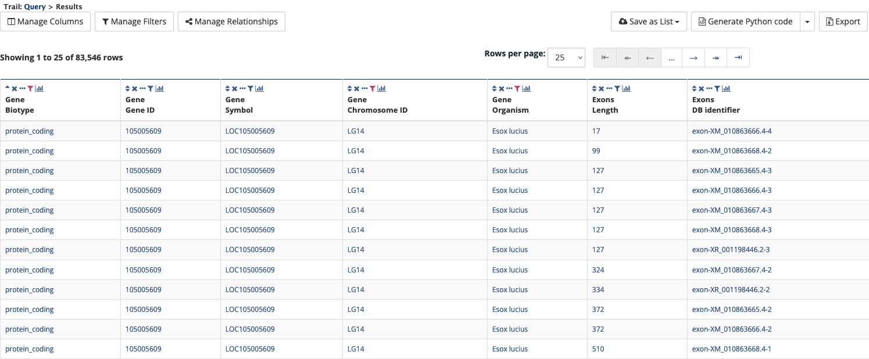Open exon-XM_010863667.4-2 identifier link
Image resolution: width=869 pixels, height=359 pixels.
[732, 270]
